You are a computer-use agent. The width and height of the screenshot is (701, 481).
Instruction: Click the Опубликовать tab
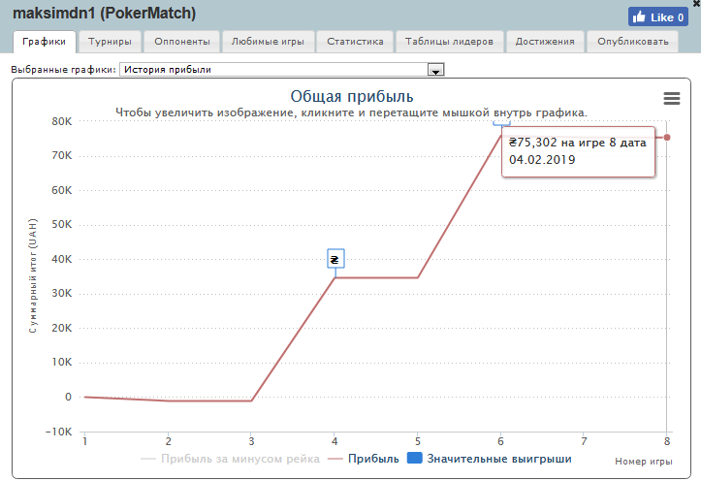point(633,42)
